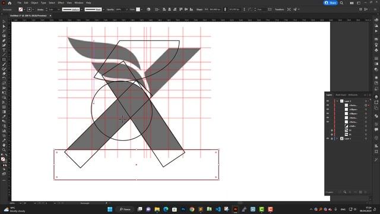380x214 pixels.
Task: Click the Isolate Selected Object icon
Action: [289, 10]
